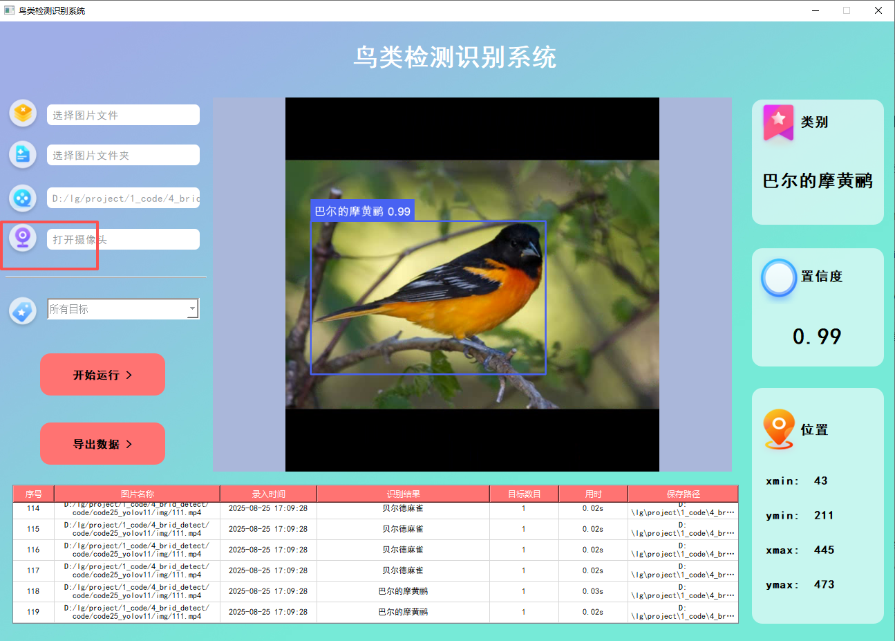Select the 选择图片文件夹 input field
This screenshot has height=641, width=895.
[x=123, y=155]
